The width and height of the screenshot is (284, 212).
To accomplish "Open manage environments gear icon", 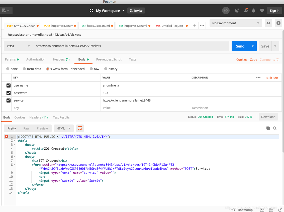I will 278,23.
